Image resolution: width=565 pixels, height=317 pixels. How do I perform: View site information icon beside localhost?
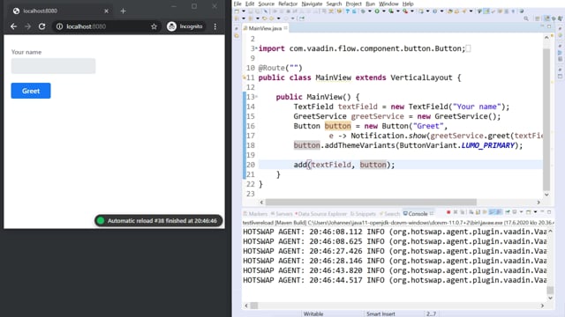click(59, 26)
